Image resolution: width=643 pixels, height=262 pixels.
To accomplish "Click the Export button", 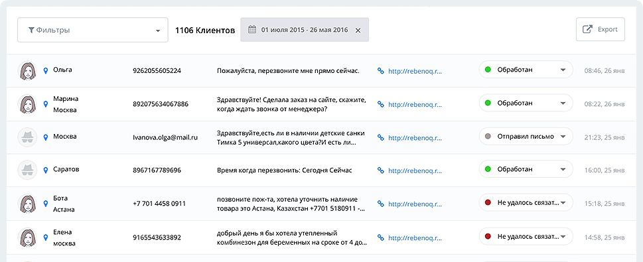I will 600,29.
